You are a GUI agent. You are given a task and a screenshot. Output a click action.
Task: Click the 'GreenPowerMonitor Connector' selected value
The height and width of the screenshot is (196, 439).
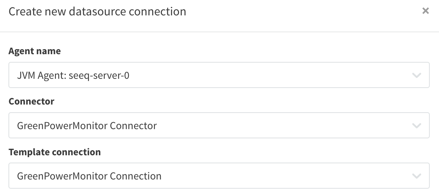click(87, 126)
